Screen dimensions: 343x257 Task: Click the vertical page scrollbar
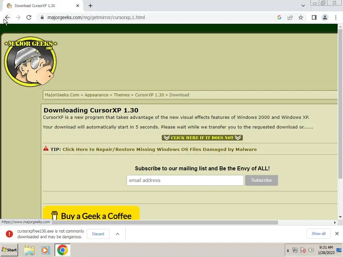pyautogui.click(x=340, y=104)
